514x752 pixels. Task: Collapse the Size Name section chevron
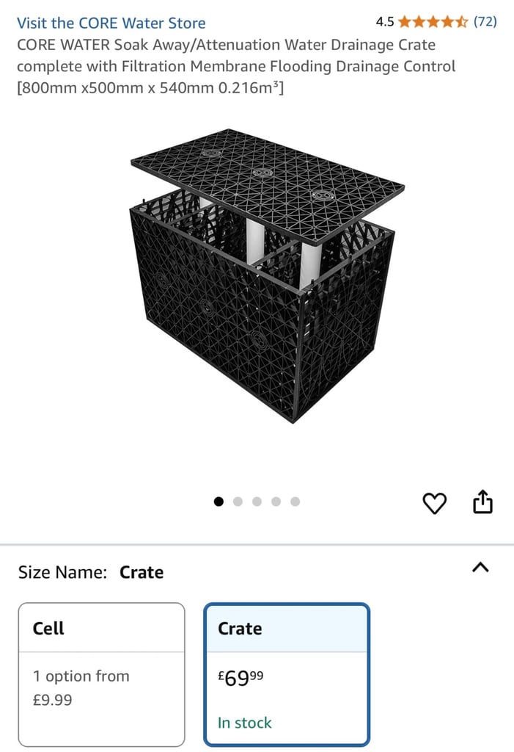coord(480,568)
